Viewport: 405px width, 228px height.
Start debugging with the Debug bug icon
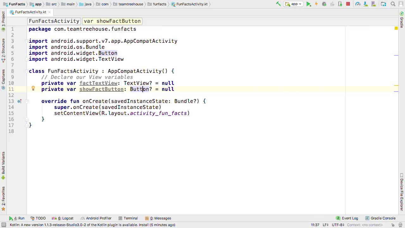click(324, 4)
